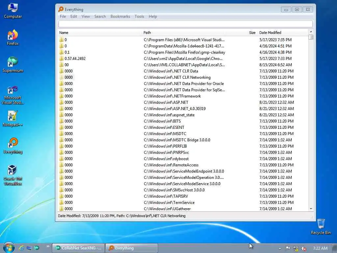Click the Windows Start orb
This screenshot has height=253, width=337.
click(x=9, y=248)
